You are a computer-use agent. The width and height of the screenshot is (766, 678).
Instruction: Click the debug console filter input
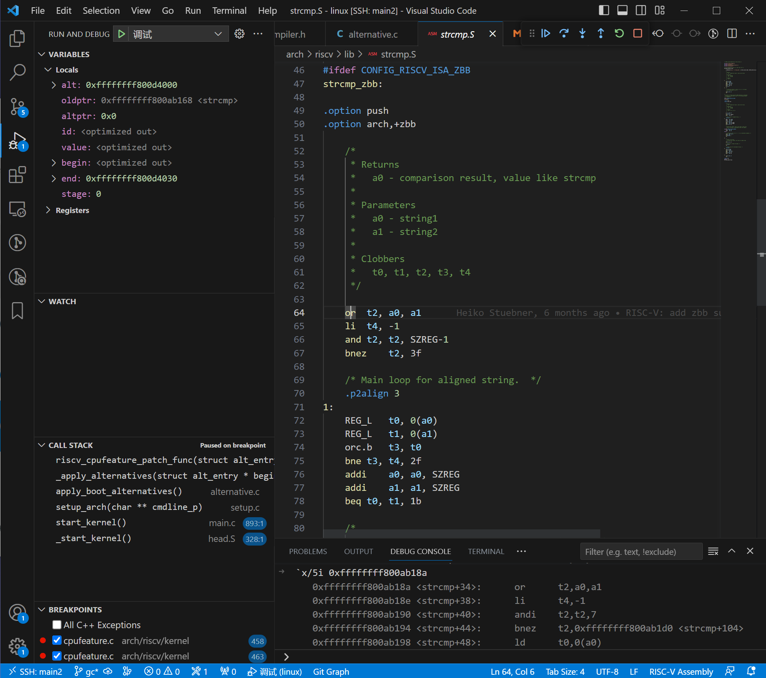(x=641, y=552)
